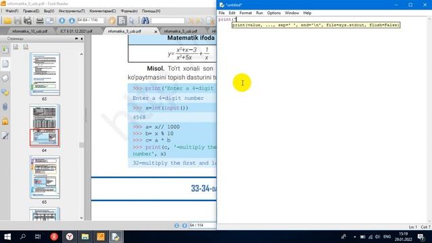Open IDLE Help menu
The image size is (432, 243).
tap(307, 13)
